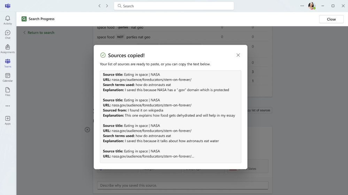Close the Sources copied dialog

tap(238, 55)
